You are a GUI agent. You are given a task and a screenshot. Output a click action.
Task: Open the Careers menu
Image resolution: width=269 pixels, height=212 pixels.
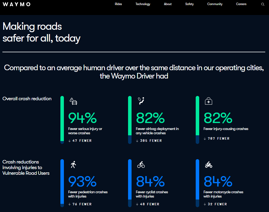(x=241, y=4)
